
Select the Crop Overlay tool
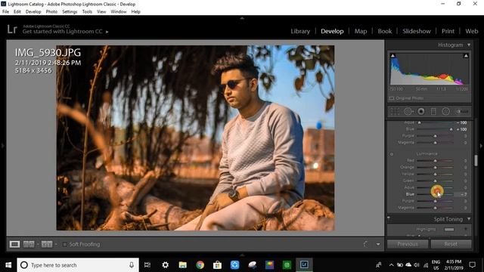point(395,111)
